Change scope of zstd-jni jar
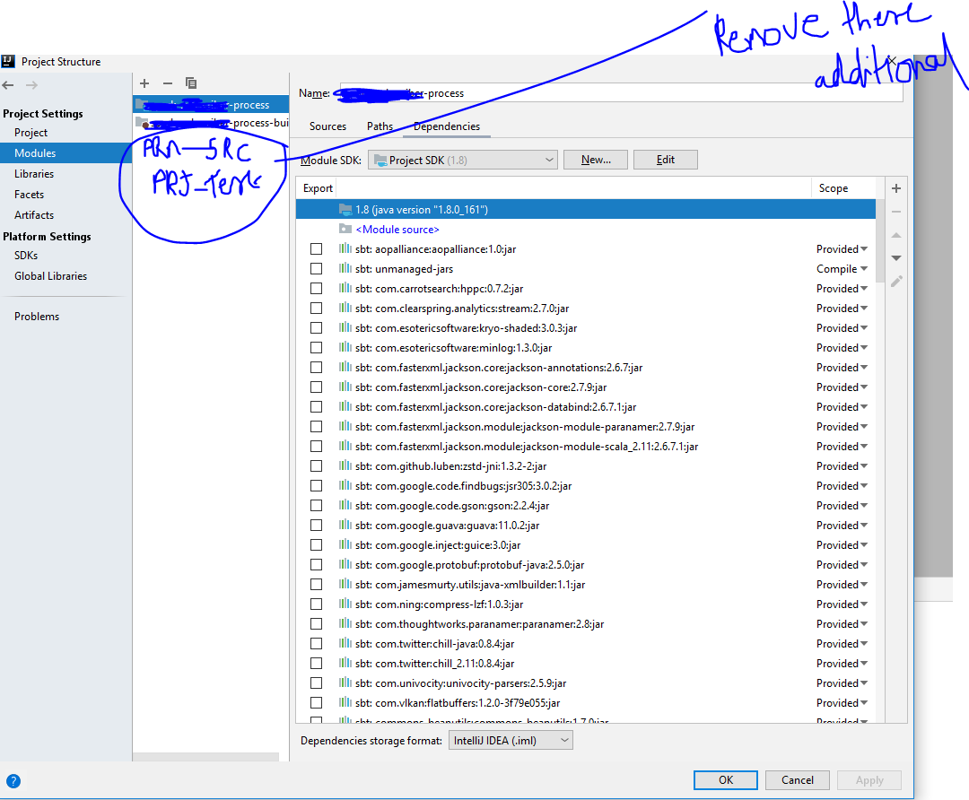 coord(842,466)
